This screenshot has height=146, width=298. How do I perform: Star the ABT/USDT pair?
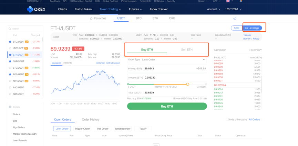point(10,94)
